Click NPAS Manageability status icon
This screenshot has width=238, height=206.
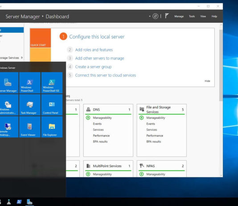pos(141,174)
